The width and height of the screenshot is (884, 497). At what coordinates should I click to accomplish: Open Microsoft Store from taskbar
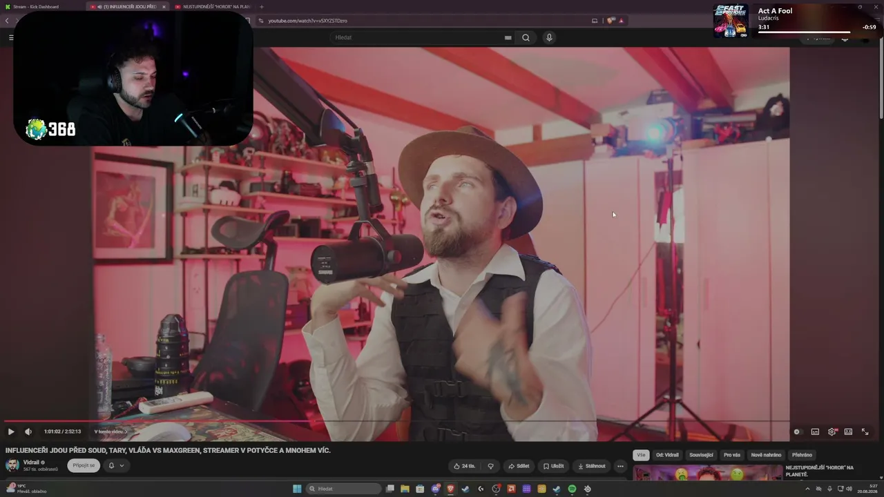pos(421,489)
